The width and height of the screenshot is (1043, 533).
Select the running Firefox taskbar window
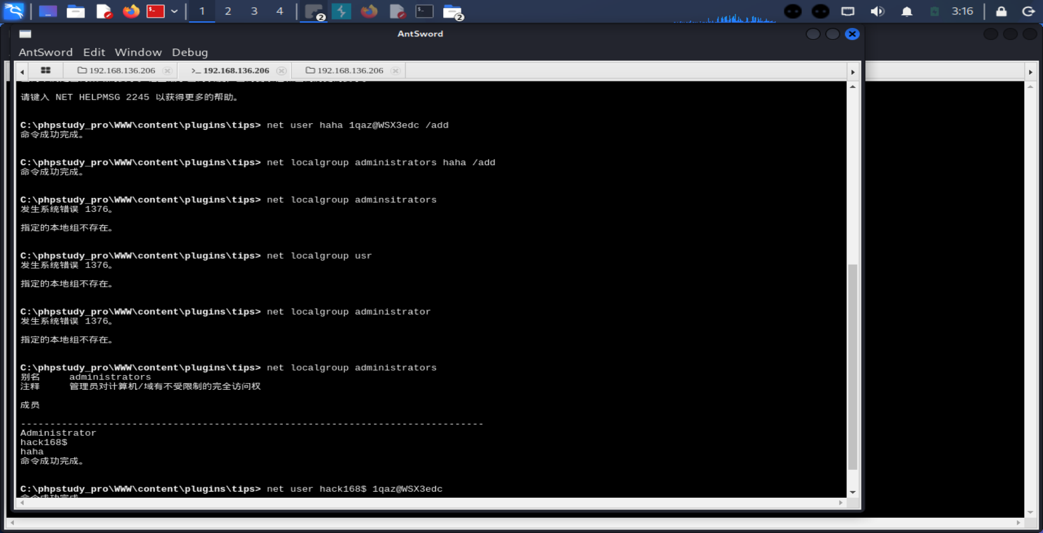369,11
